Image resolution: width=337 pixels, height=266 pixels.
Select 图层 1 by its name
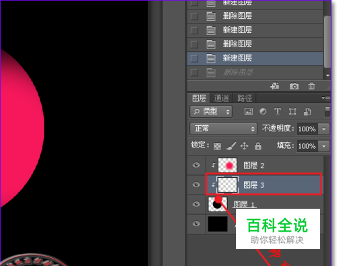[x=244, y=204]
